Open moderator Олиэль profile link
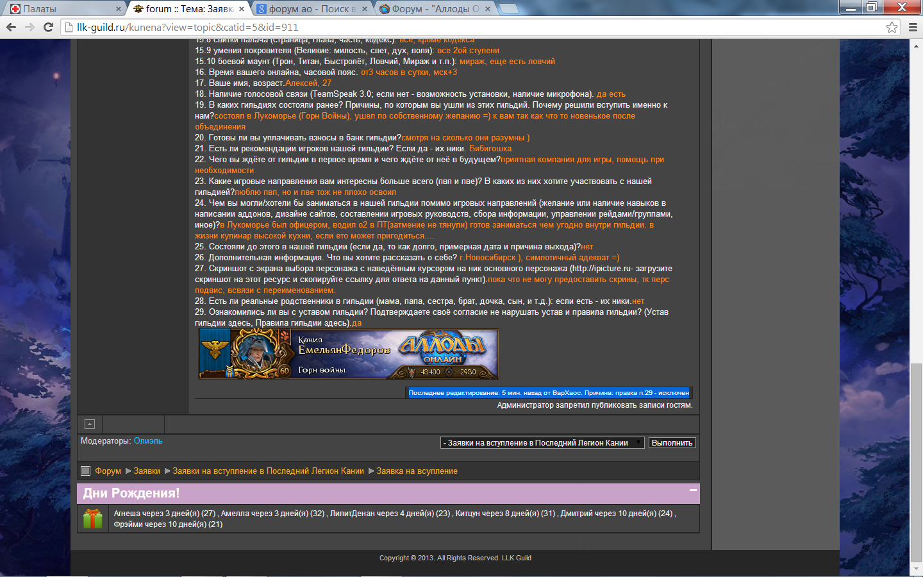 [148, 441]
